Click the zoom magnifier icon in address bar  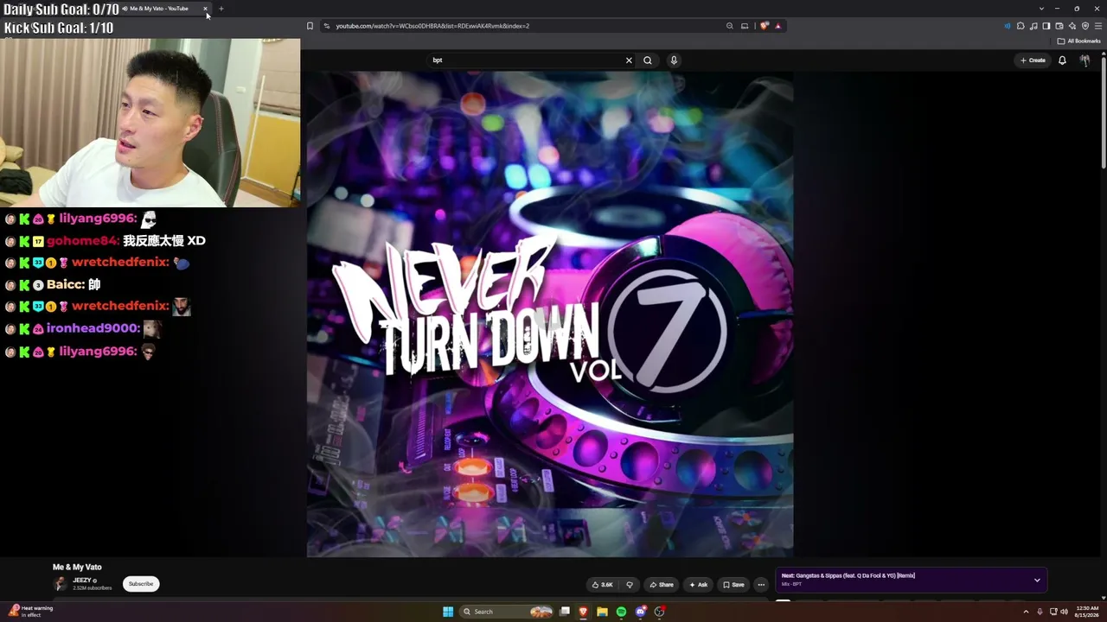click(730, 26)
